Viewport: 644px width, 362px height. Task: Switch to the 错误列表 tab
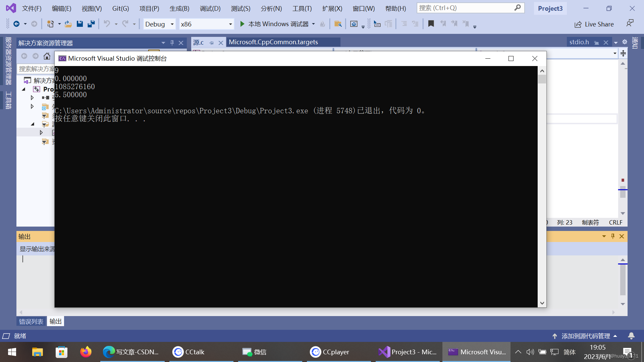tap(31, 321)
